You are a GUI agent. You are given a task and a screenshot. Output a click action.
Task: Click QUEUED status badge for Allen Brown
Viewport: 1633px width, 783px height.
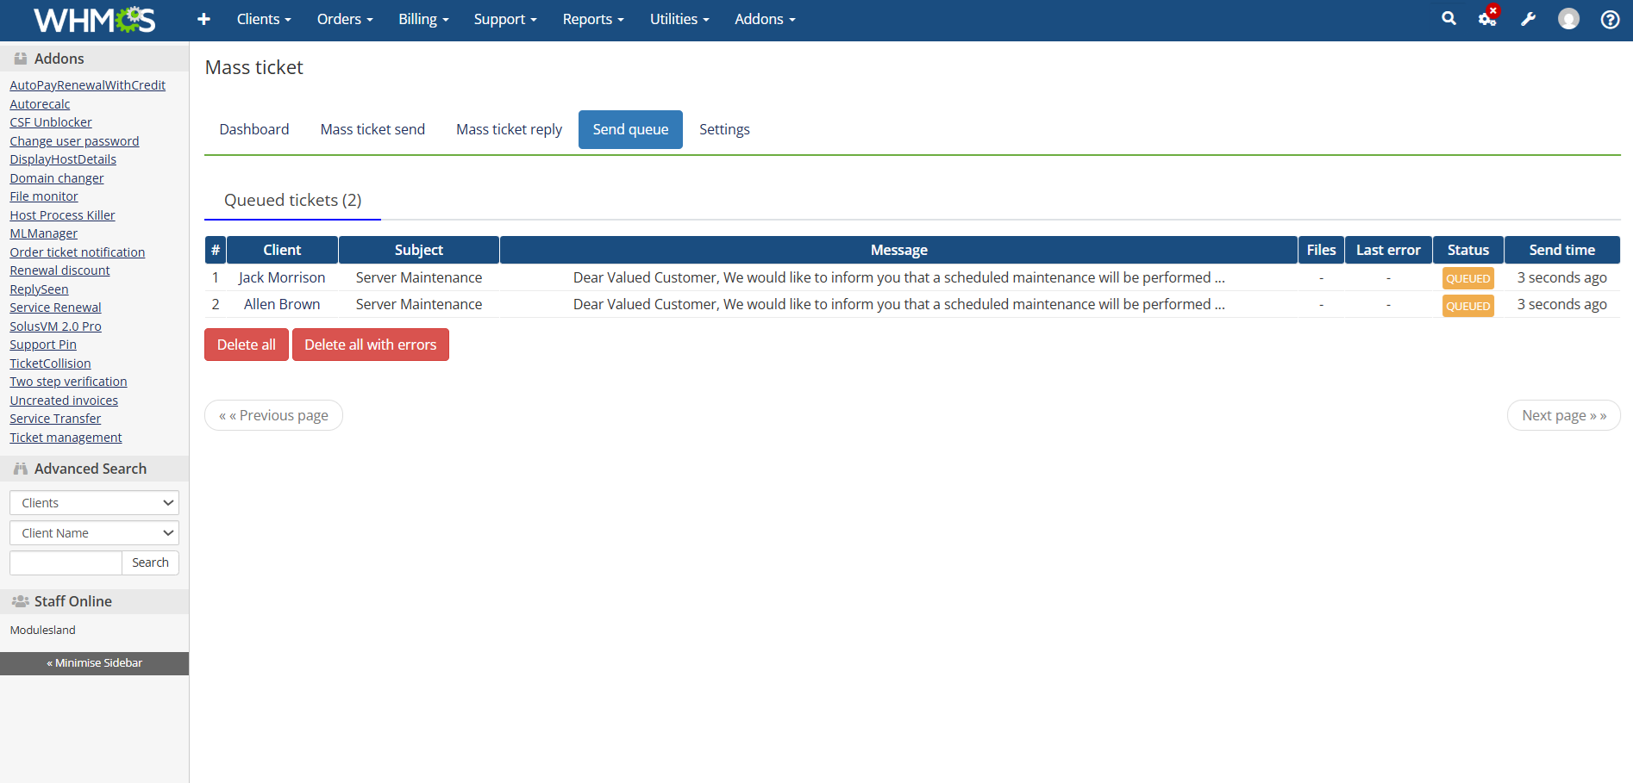(1468, 306)
